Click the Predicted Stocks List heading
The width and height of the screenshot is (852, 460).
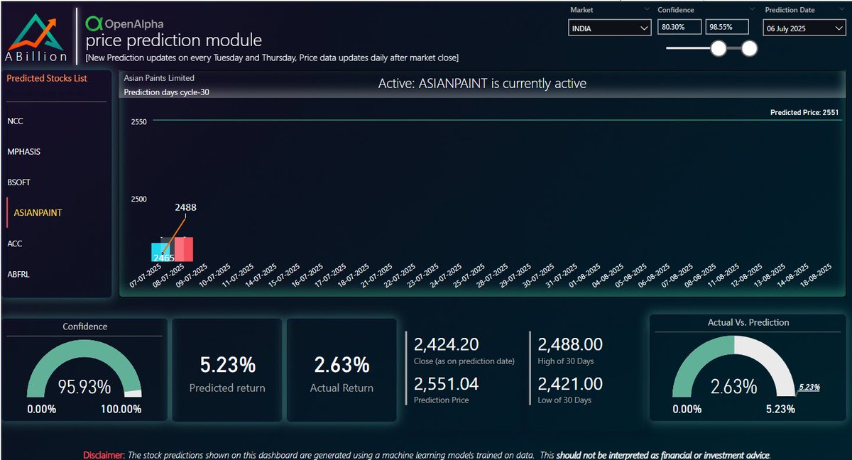(x=47, y=78)
